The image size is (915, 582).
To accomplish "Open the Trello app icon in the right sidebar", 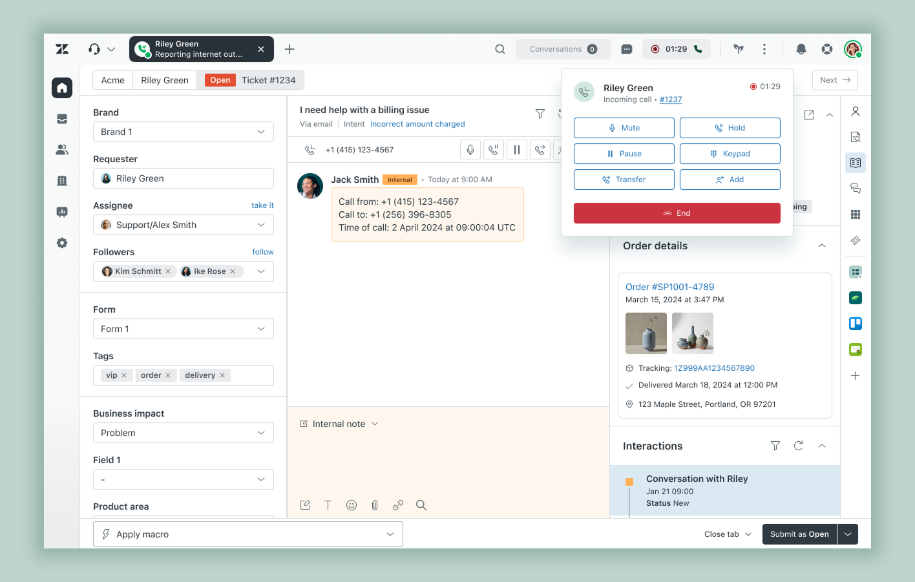I will click(855, 323).
